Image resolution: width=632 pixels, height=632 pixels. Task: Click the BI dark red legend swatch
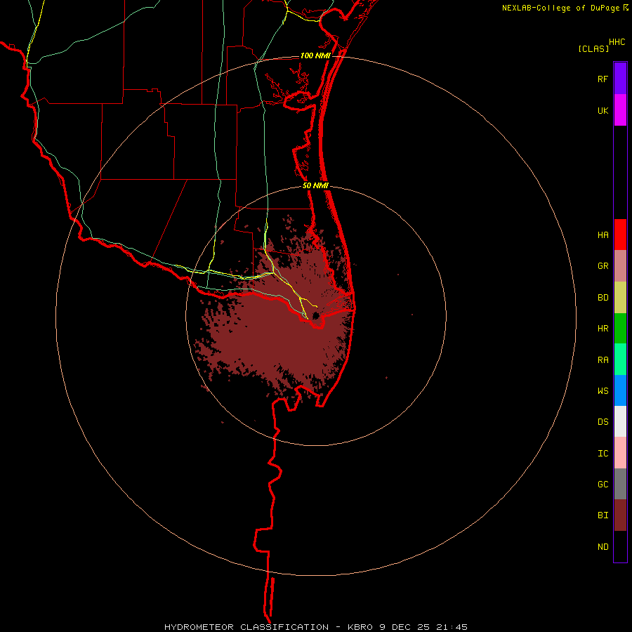tap(620, 515)
